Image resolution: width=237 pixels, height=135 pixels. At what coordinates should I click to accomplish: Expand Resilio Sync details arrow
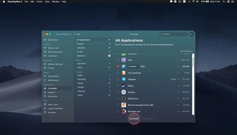[x=178, y=99]
